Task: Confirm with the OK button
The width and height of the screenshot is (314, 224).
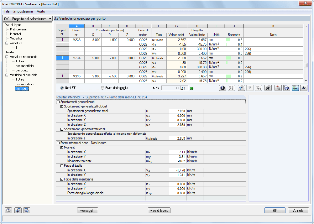Action: (x=275, y=210)
